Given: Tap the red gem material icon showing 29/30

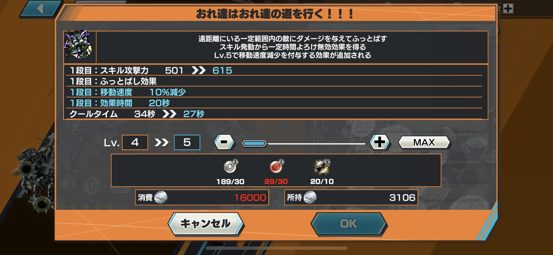Looking at the screenshot, I should [x=276, y=167].
